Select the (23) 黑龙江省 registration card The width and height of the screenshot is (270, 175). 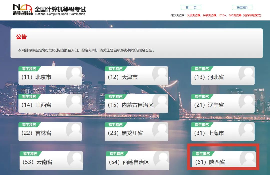pyautogui.click(x=136, y=131)
